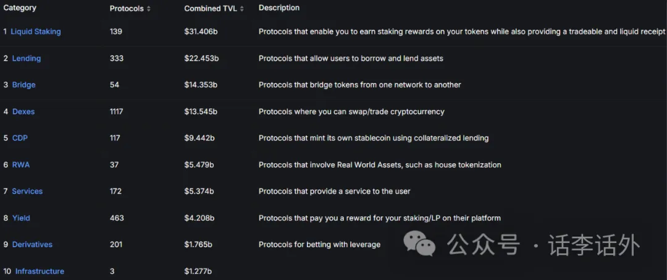Click the Derivatives leverage description text
Screen dimensions: 667x280
point(319,244)
